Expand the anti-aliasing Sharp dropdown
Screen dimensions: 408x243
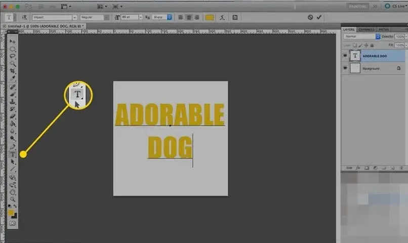(x=170, y=17)
